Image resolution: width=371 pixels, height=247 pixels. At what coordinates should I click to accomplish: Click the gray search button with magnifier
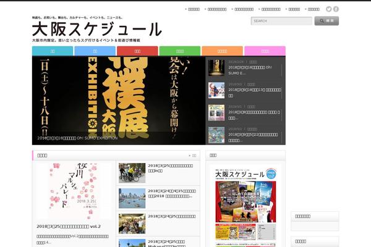click(x=326, y=21)
